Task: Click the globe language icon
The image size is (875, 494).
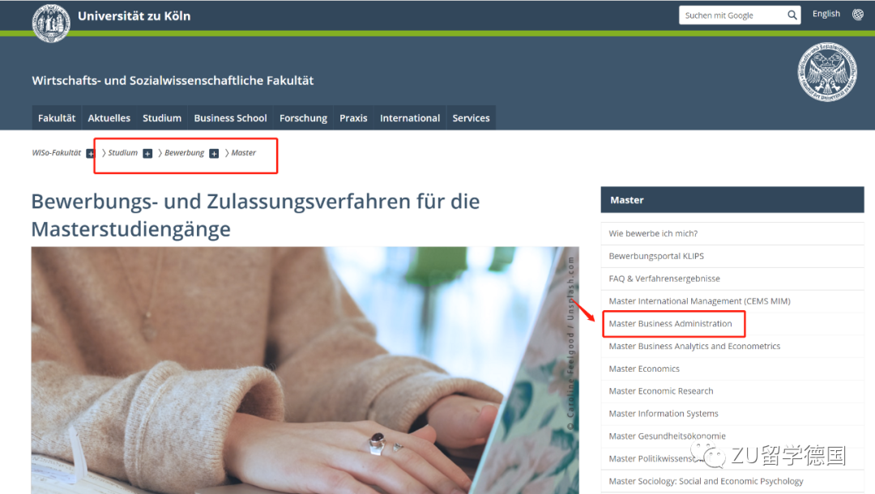Action: (x=858, y=15)
